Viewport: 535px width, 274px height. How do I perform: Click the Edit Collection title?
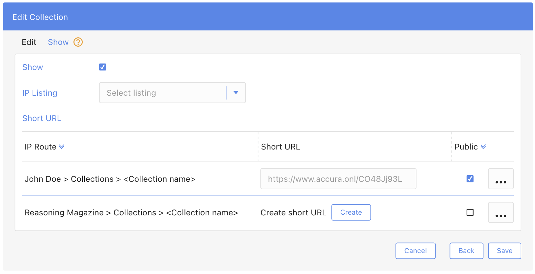pyautogui.click(x=40, y=17)
